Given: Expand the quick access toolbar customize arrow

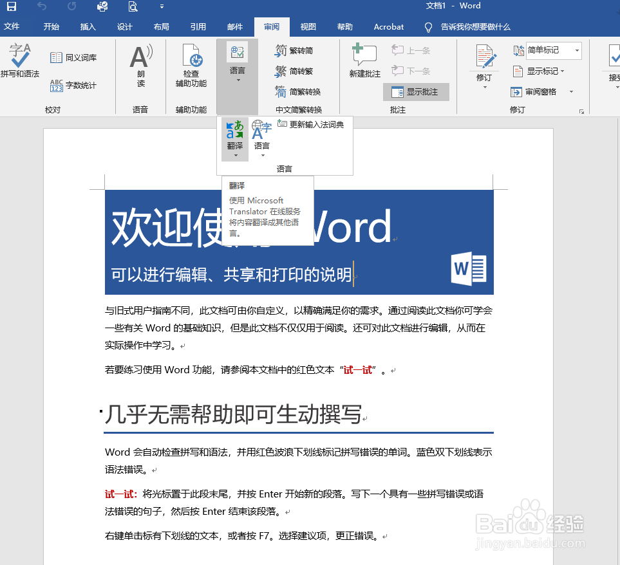Looking at the screenshot, I should [x=162, y=6].
